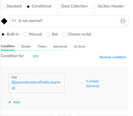
Task: Select the Conditional radio button
Action: coord(28,7)
